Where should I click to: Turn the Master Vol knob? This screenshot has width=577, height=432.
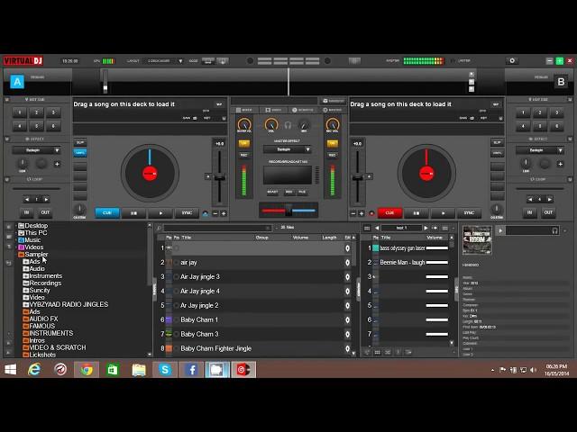coord(244,125)
